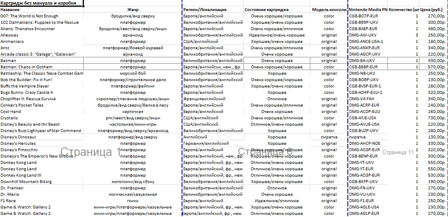The width and height of the screenshot is (448, 217).
Task: Click the 'Buffy the Vampire Slayer' cell
Action: (x=42, y=86)
